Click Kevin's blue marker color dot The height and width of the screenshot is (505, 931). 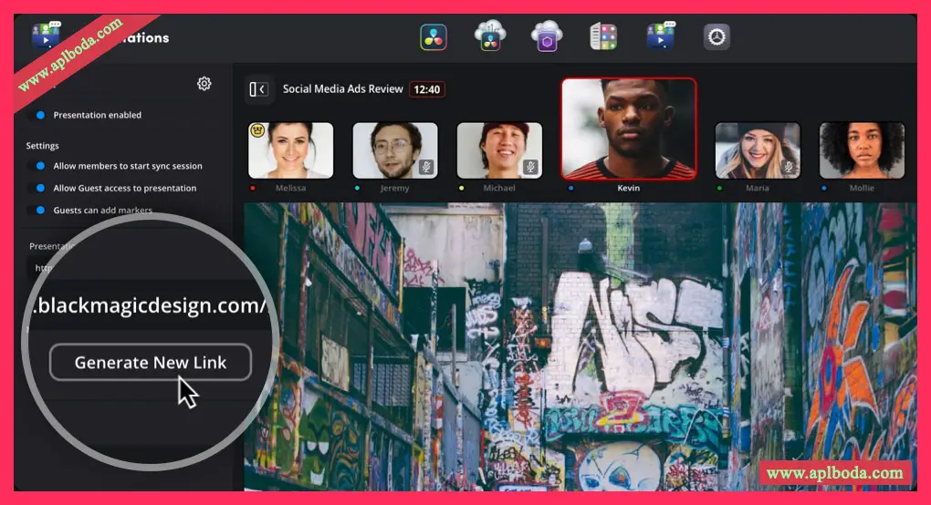(x=570, y=189)
